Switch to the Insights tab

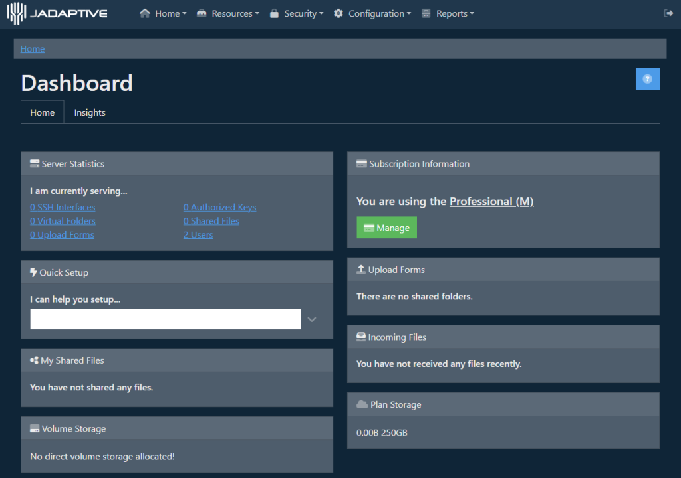pos(90,112)
